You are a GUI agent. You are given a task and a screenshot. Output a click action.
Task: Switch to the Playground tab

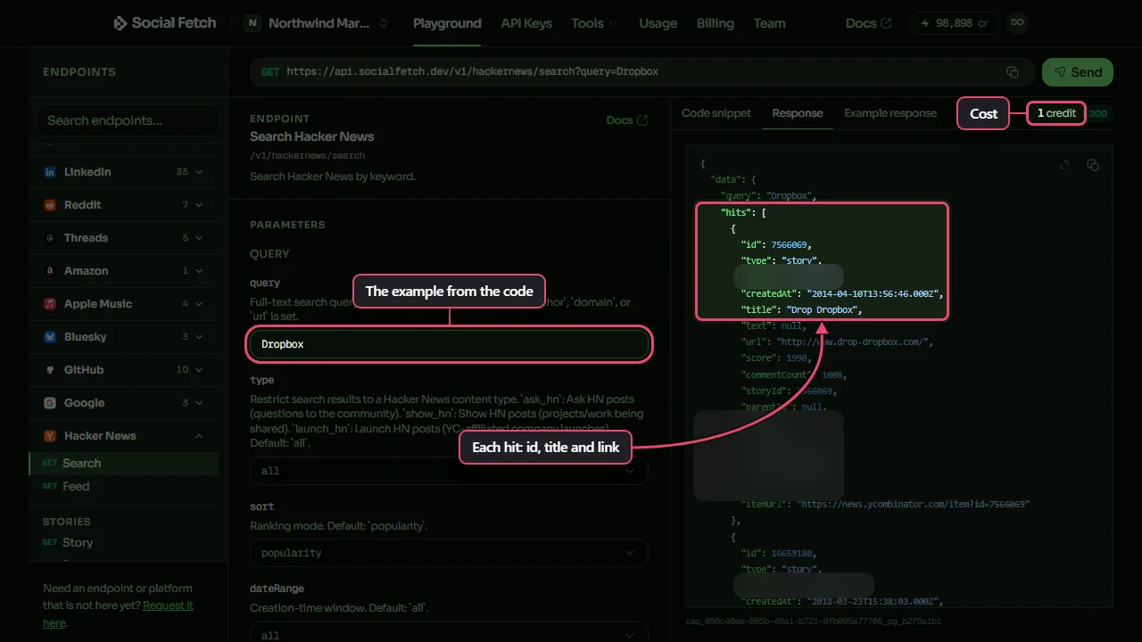coord(447,23)
